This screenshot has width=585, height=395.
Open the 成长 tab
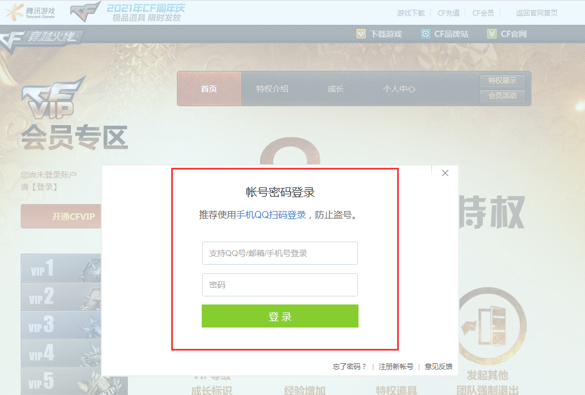pyautogui.click(x=335, y=89)
